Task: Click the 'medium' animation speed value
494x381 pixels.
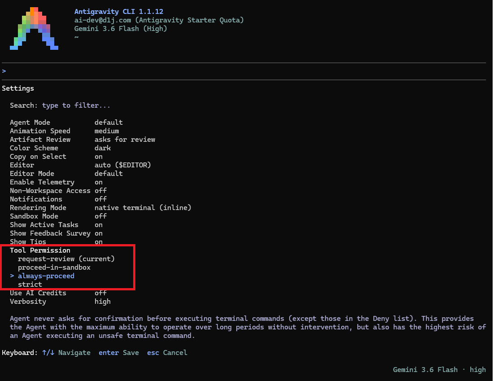Action: 107,131
